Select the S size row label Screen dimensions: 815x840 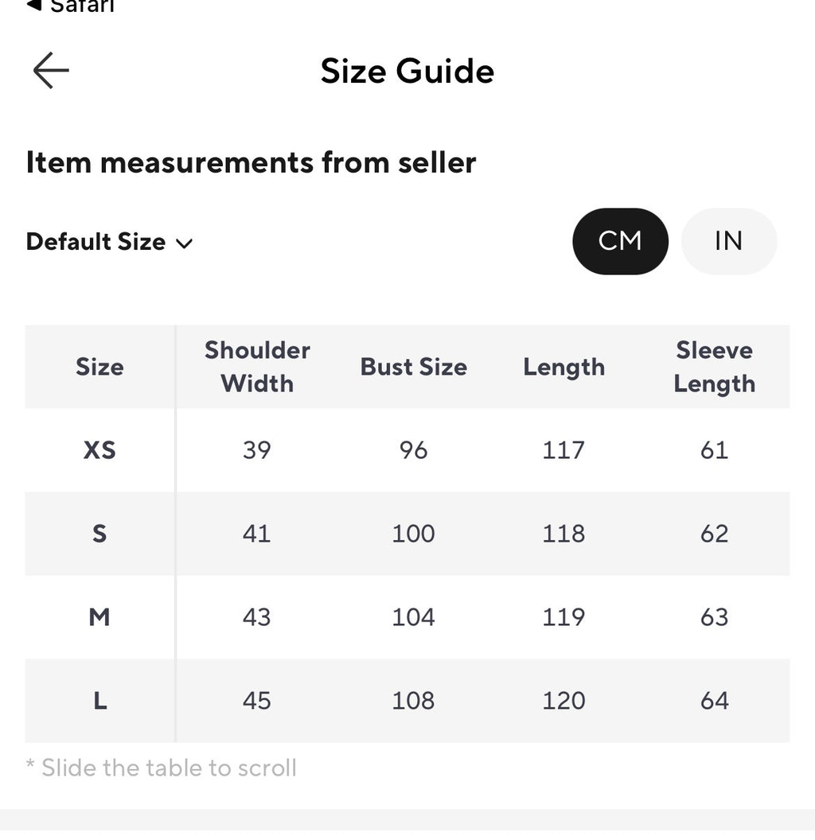click(x=99, y=534)
